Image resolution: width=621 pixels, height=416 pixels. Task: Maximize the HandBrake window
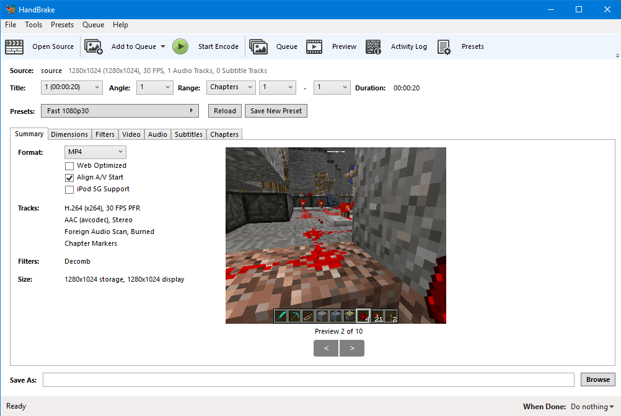point(579,9)
